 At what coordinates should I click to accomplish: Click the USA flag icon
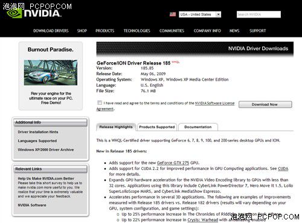(173, 14)
